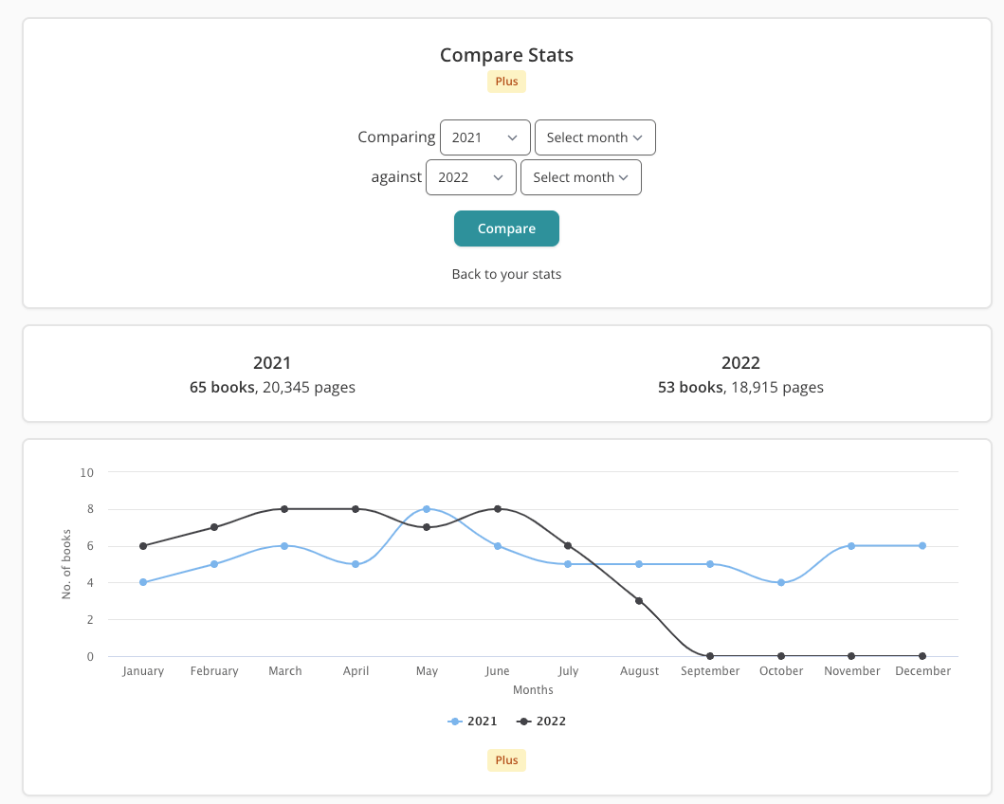Click the 2021 February data point at 5

[214, 564]
